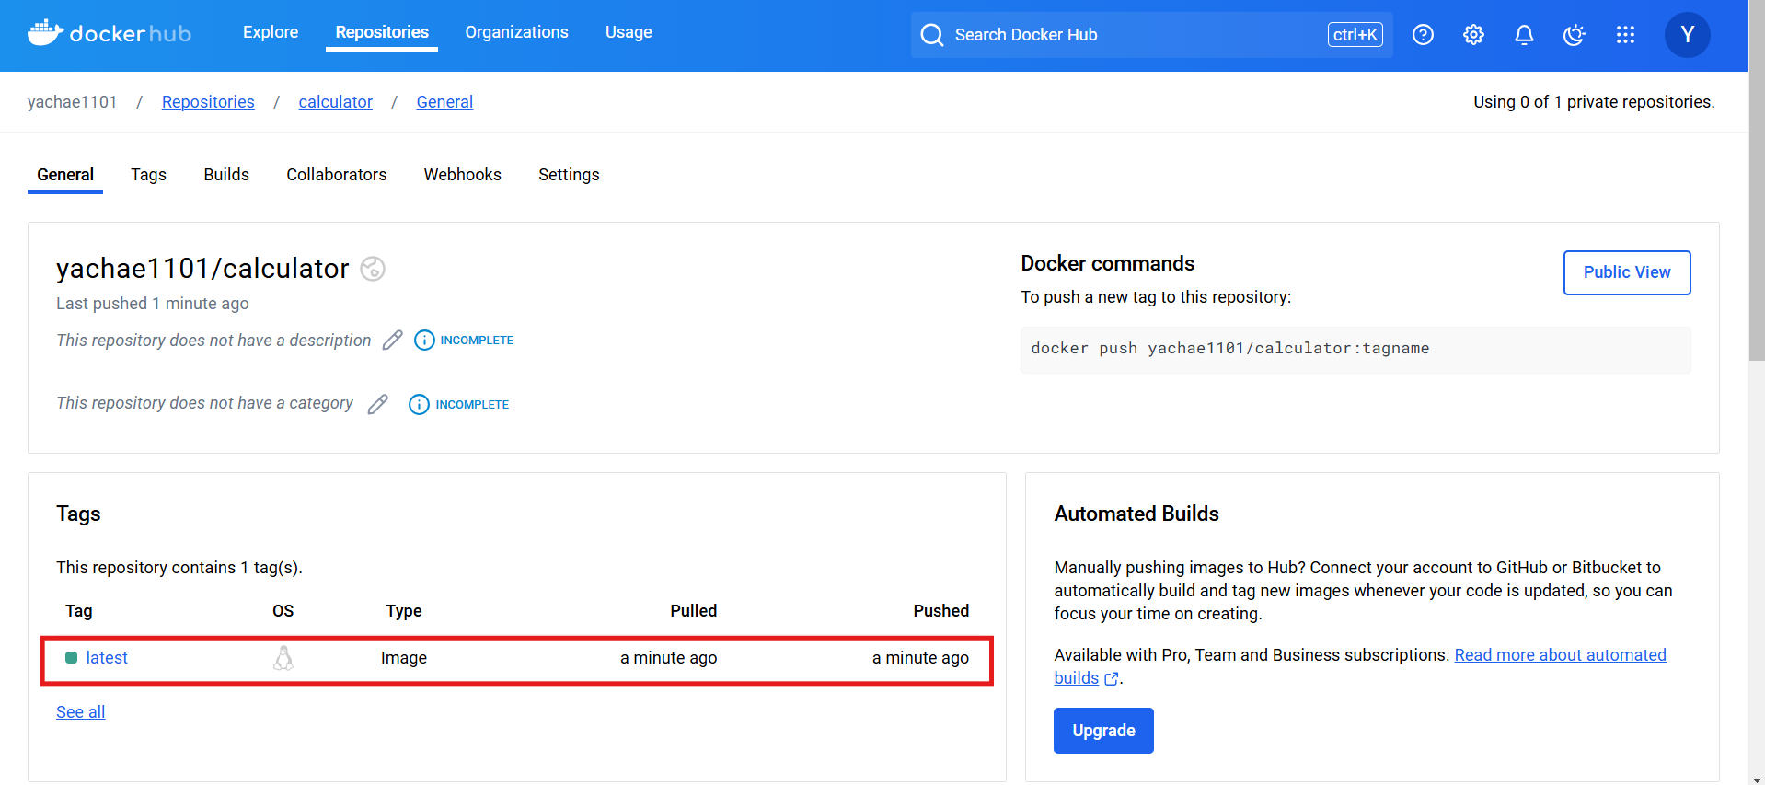Click the OS column header
Screen dimensions: 1765x785
click(x=283, y=611)
